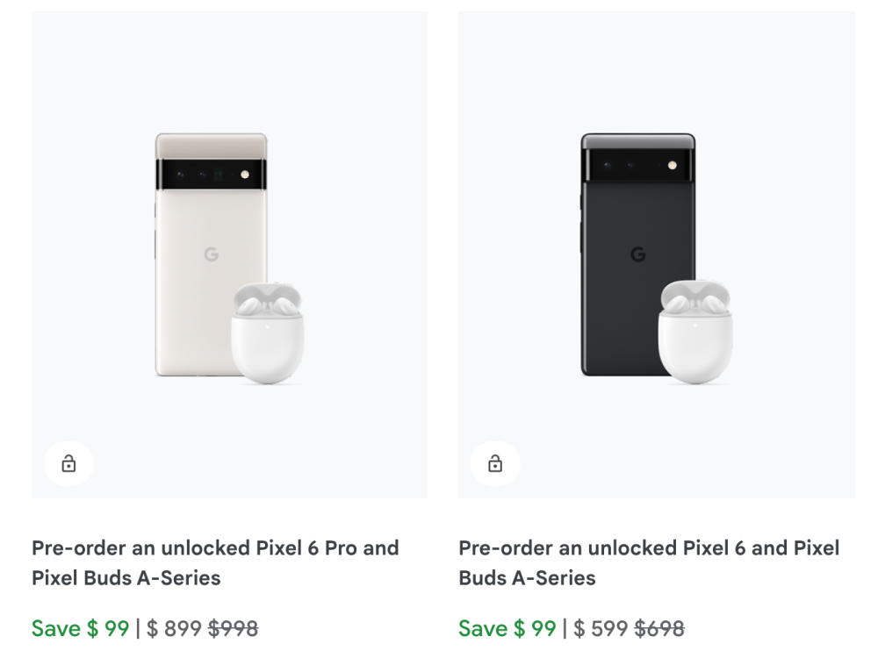Click the $ 599 bundle price

[601, 628]
